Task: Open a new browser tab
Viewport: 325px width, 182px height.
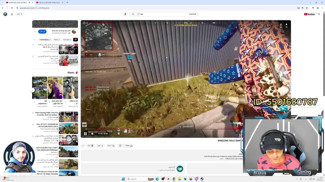Action: click(67, 3)
